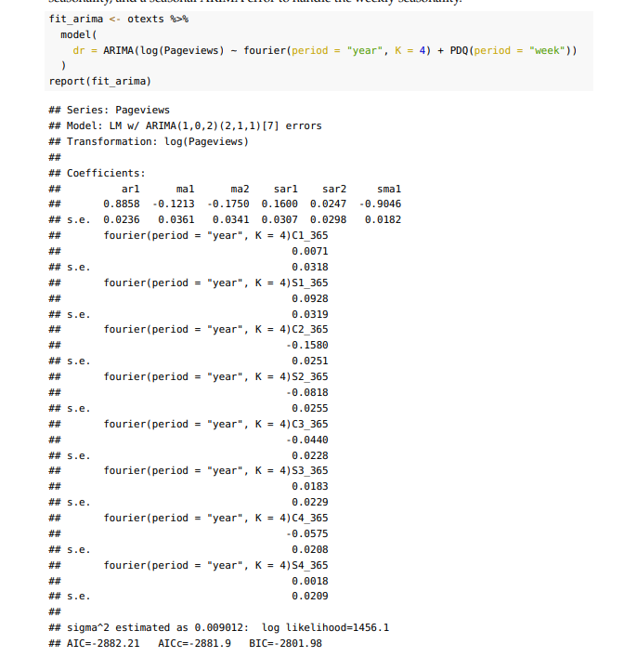Click the fourier term label ending C3_365

pos(215,425)
